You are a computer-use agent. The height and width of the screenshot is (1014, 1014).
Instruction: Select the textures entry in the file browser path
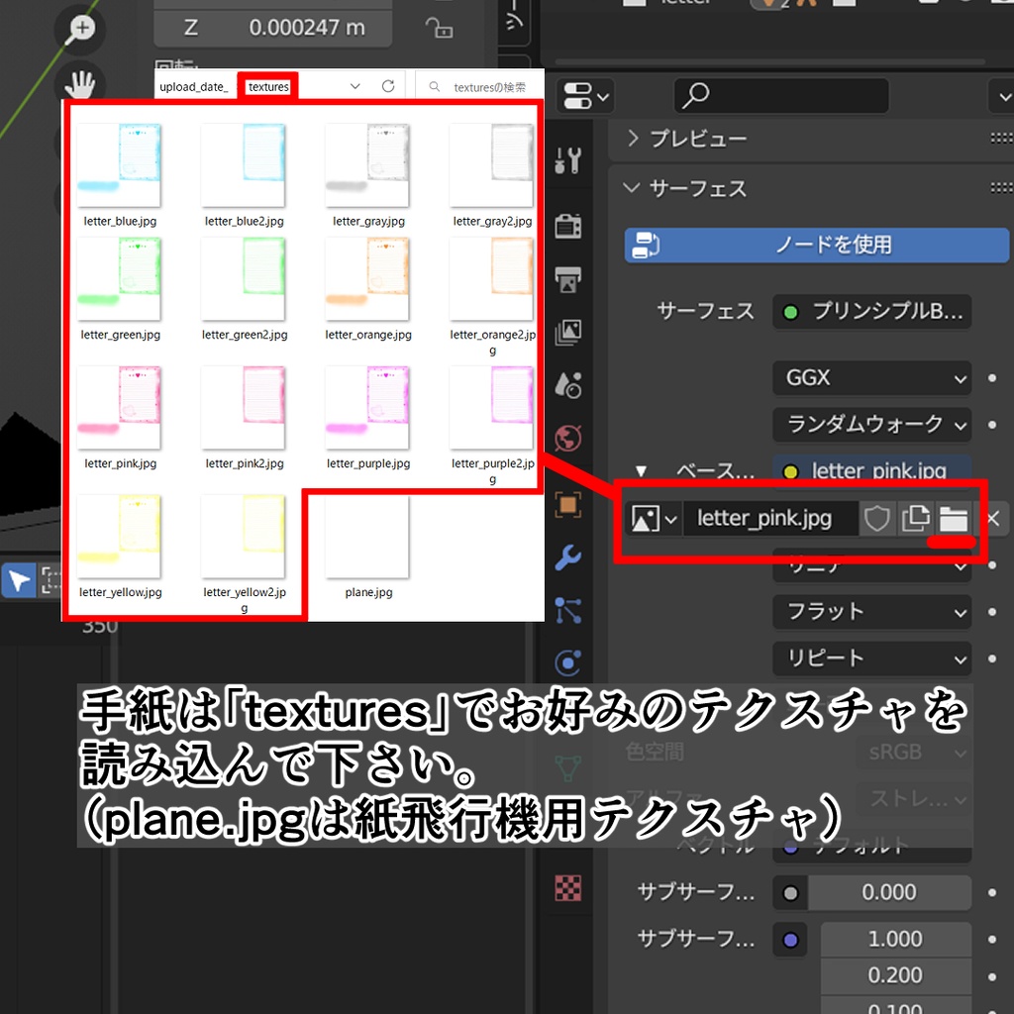(267, 86)
